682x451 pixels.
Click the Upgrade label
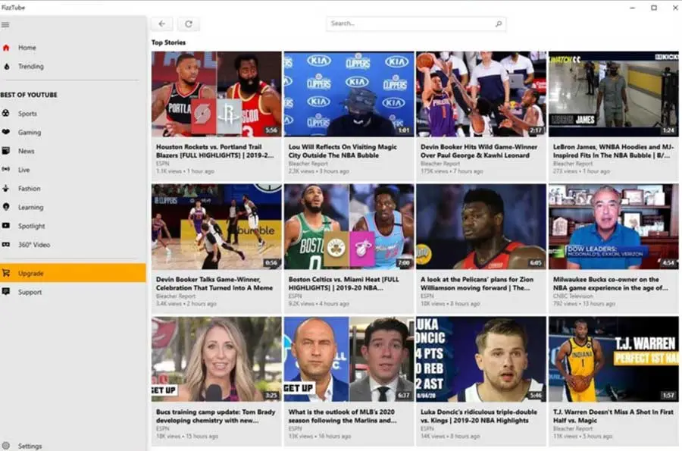30,274
